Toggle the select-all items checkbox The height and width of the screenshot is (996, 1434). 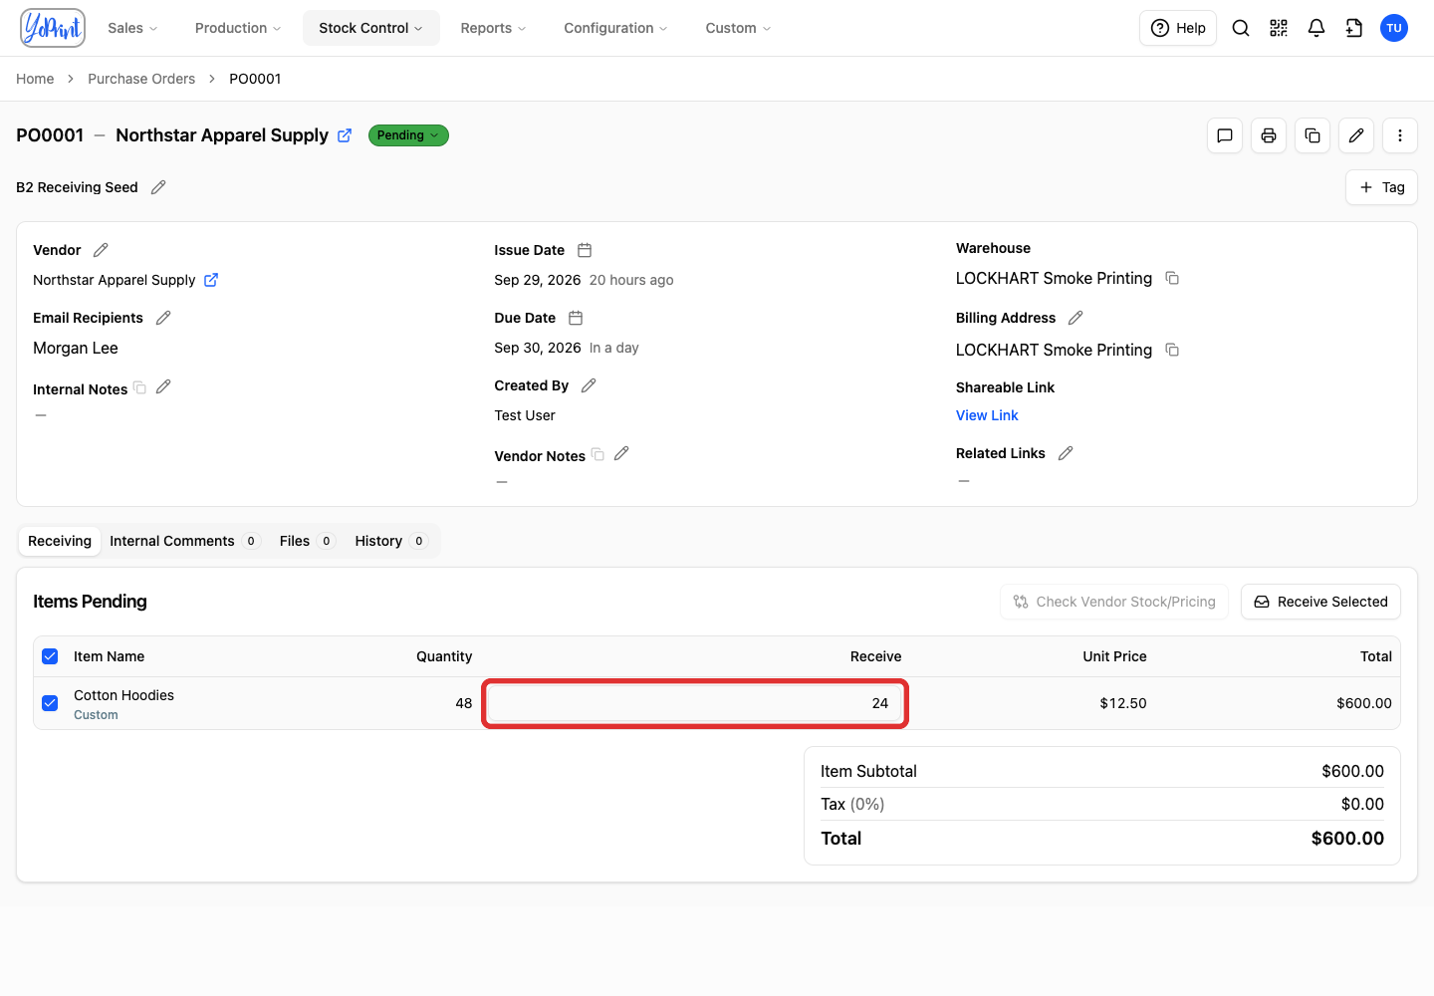[50, 656]
